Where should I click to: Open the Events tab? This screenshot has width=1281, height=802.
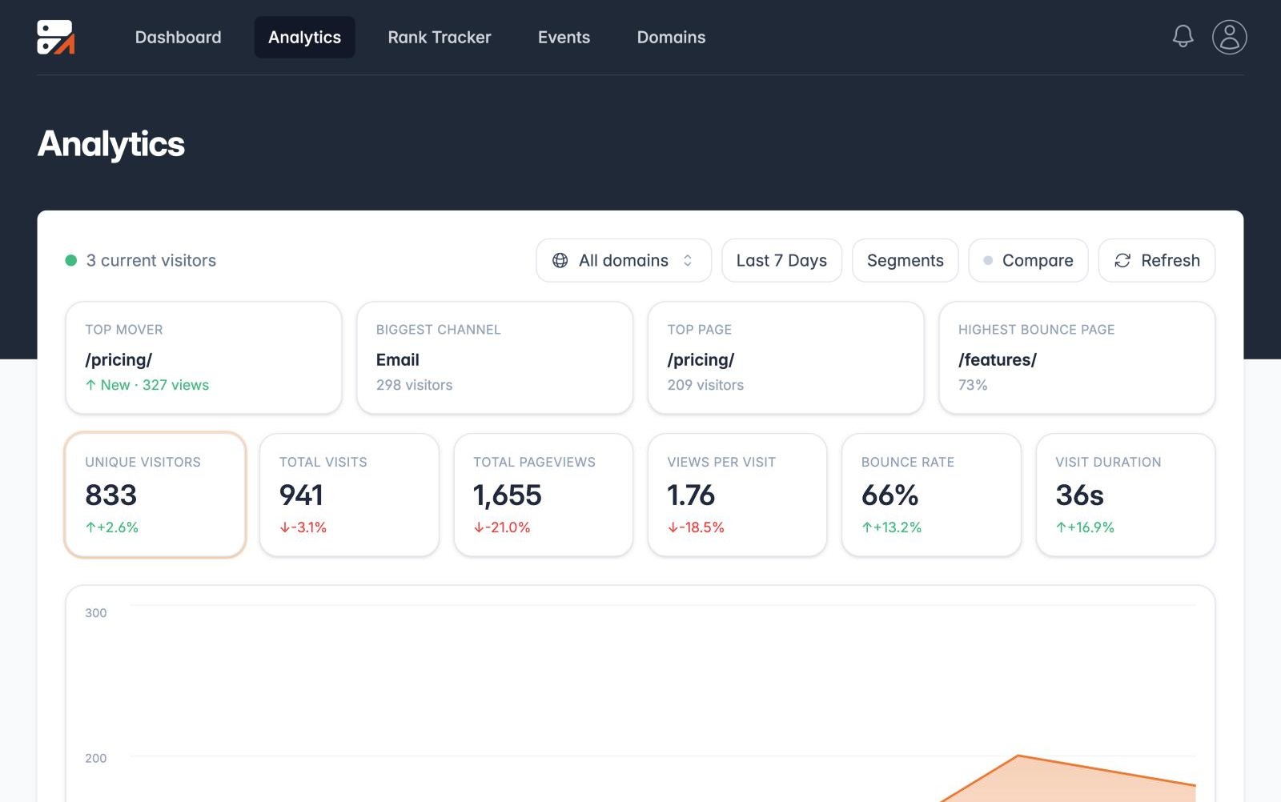coord(564,37)
